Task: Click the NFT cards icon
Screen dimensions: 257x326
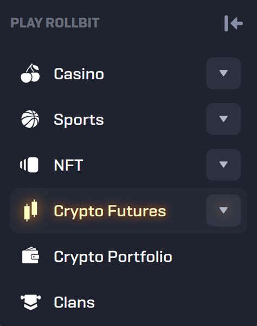Action: pyautogui.click(x=29, y=165)
